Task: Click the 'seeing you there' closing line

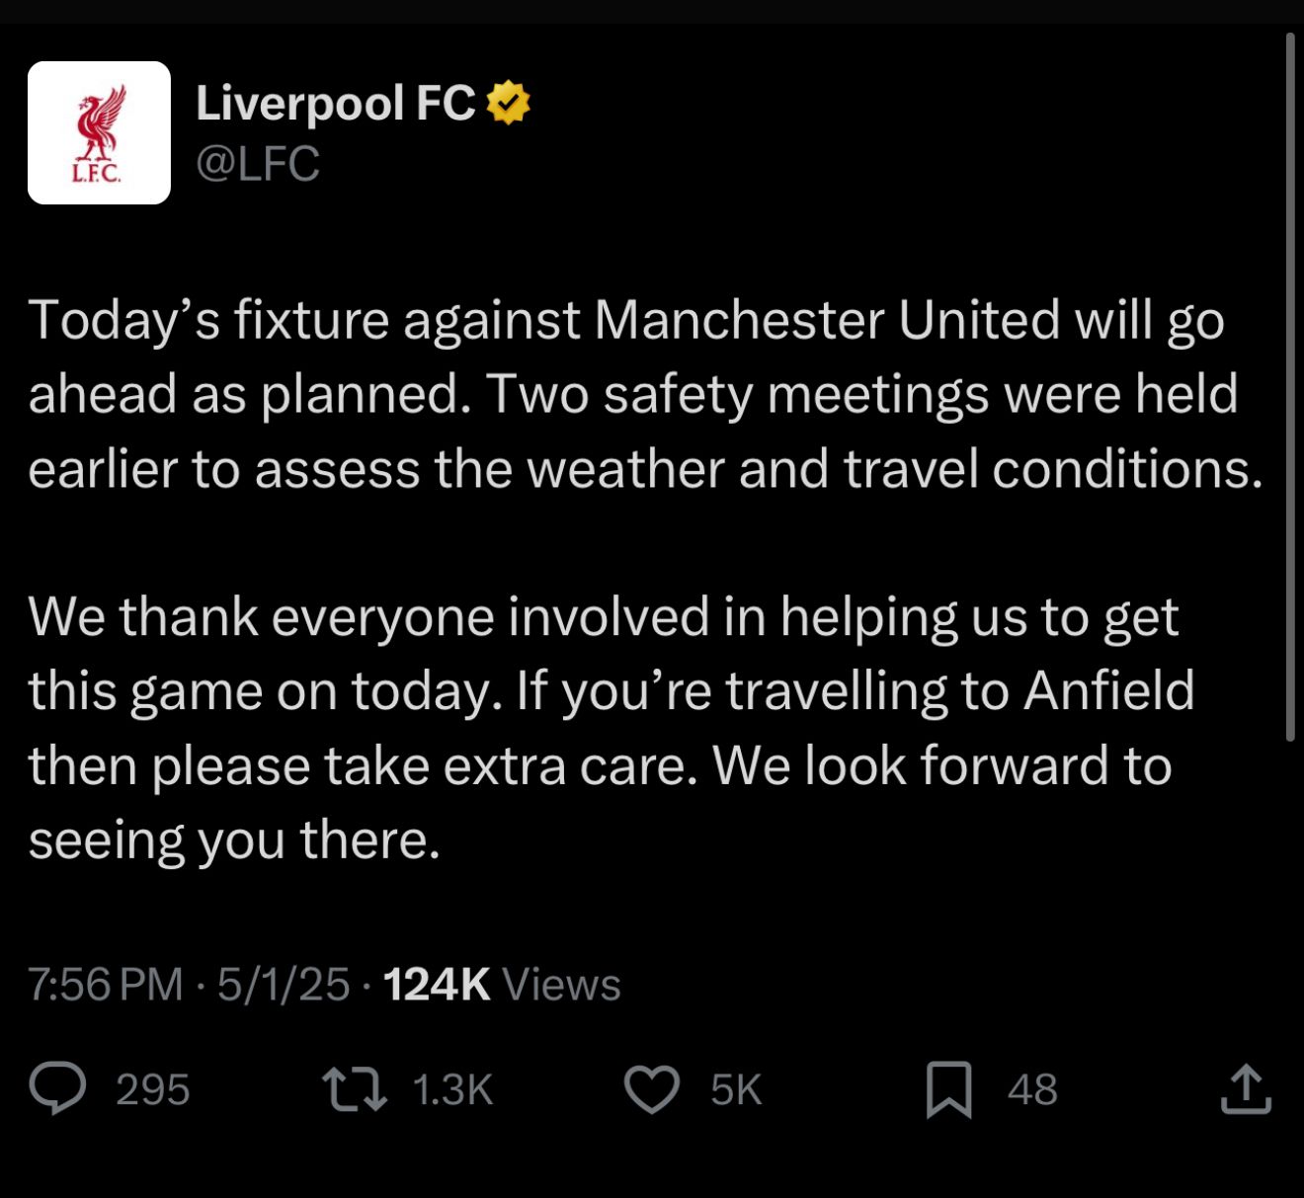Action: [234, 840]
